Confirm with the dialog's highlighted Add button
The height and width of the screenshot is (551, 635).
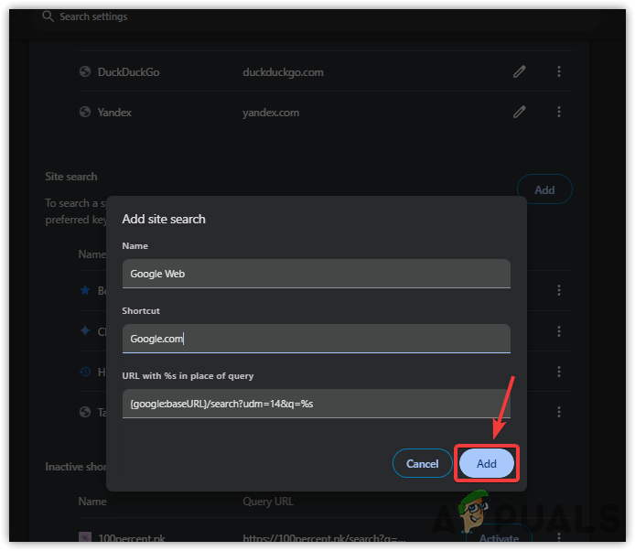487,463
